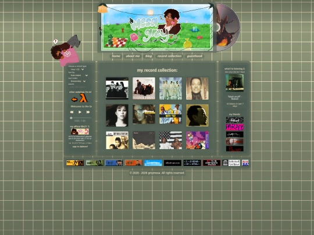Go to the home page tab
The image size is (314, 235).
(116, 56)
